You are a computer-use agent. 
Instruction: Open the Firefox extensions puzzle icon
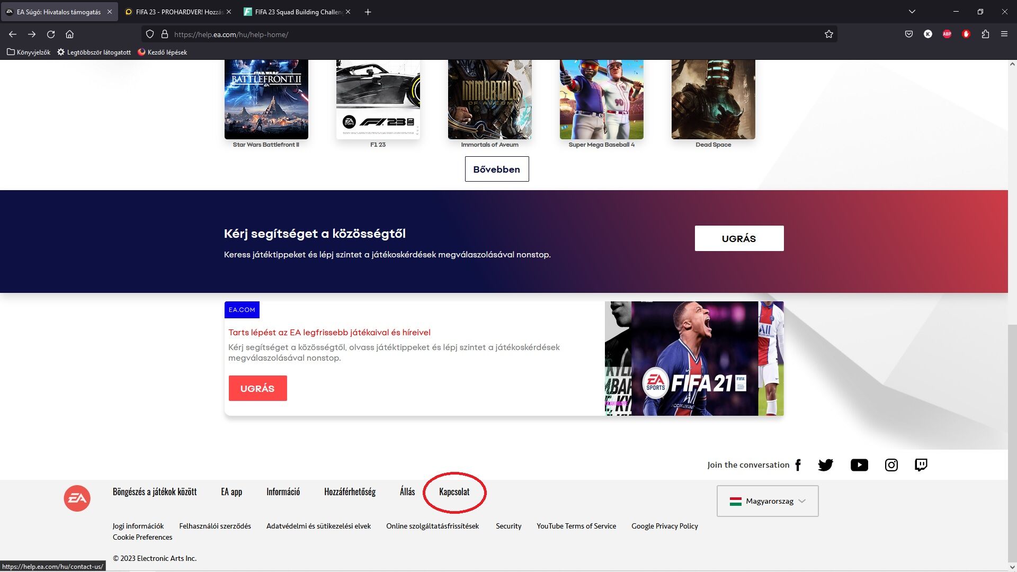coord(985,34)
